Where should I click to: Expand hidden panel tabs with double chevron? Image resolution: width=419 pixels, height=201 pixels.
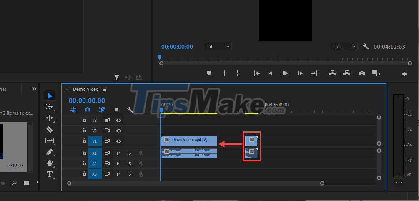coord(34,89)
